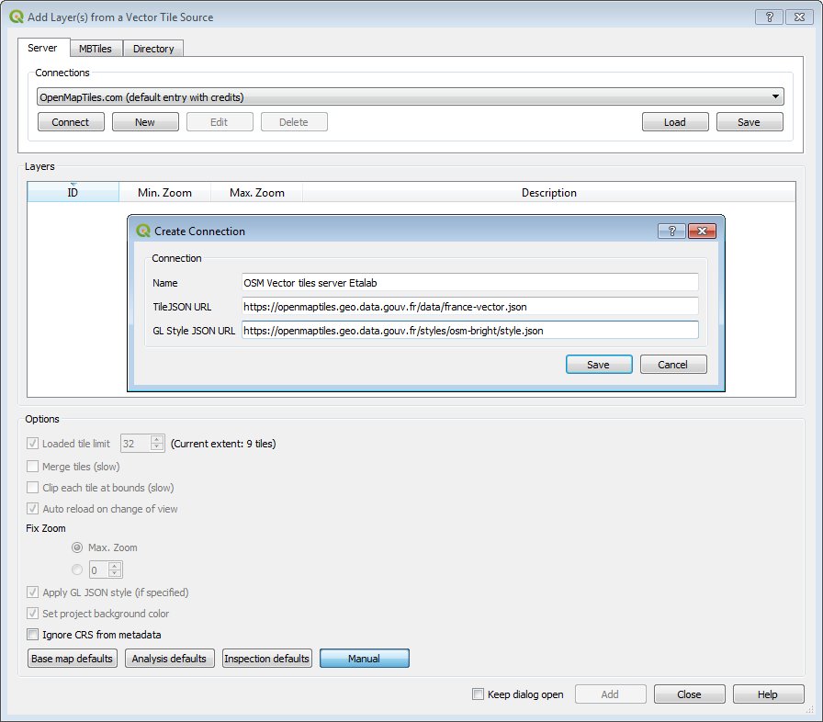Cancel the Create Connection dialog
The width and height of the screenshot is (823, 722).
[673, 365]
